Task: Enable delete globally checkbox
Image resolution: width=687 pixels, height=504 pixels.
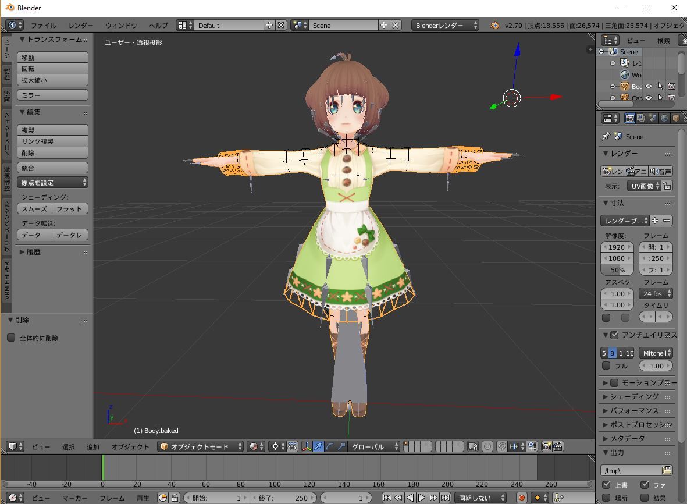Action: click(12, 338)
